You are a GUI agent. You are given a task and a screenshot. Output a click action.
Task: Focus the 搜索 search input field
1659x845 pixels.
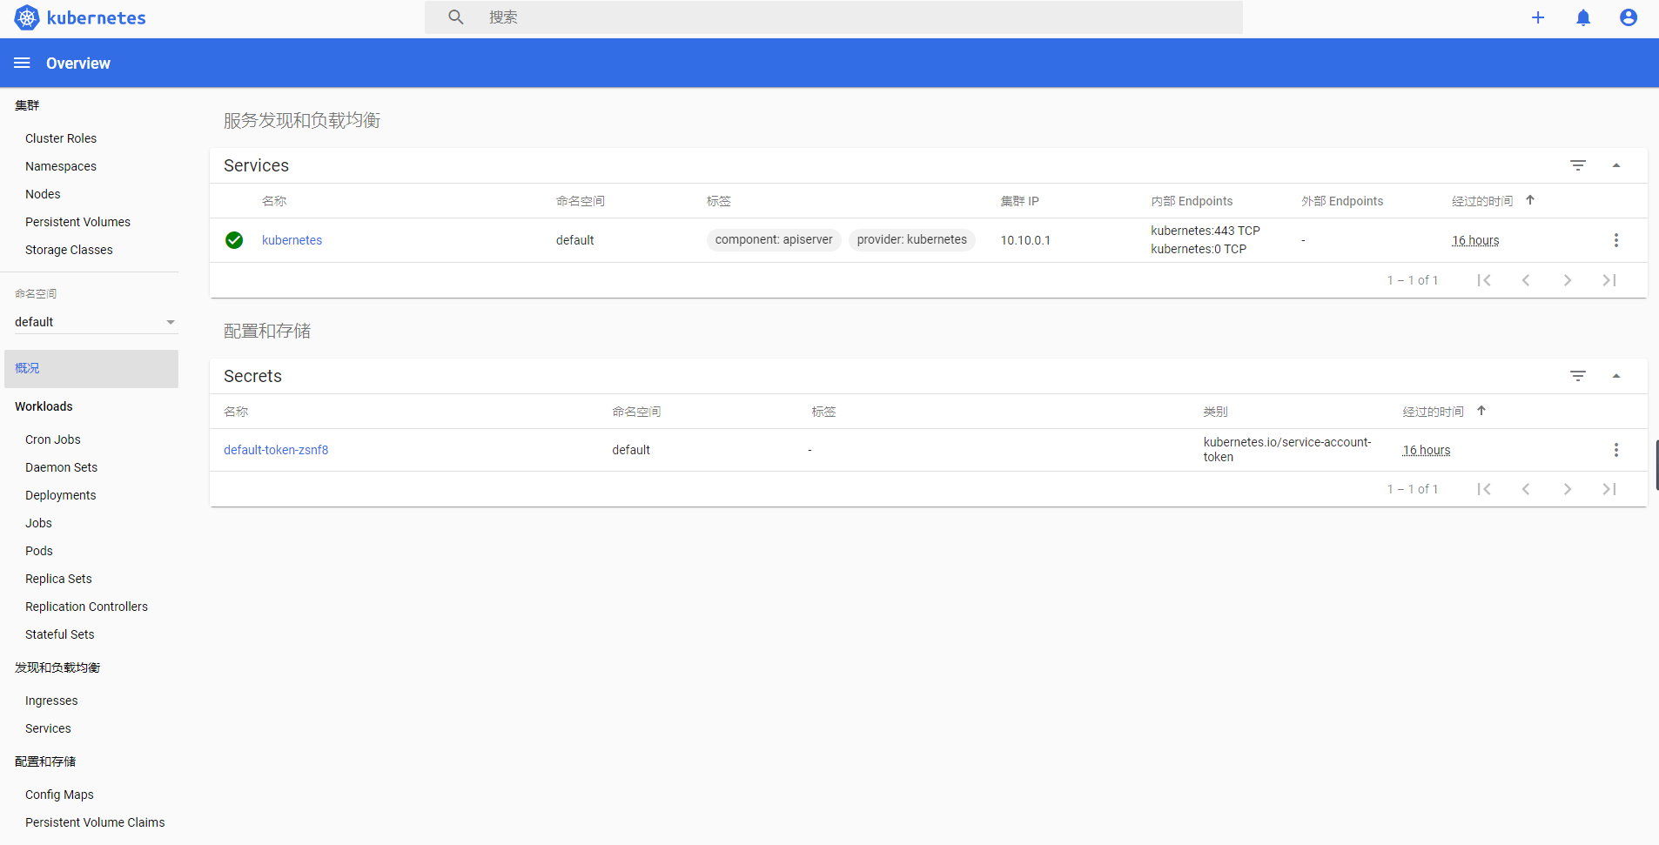coord(834,17)
